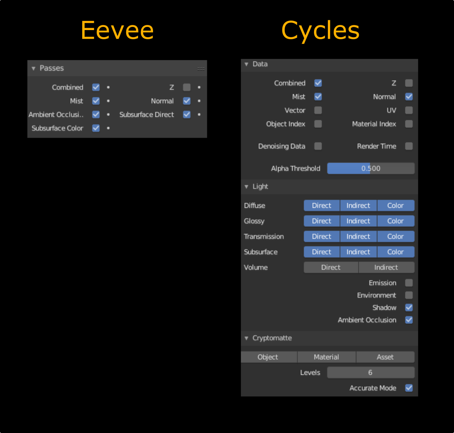
Task: Collapse the Eevee Passes panel
Action: click(x=34, y=68)
